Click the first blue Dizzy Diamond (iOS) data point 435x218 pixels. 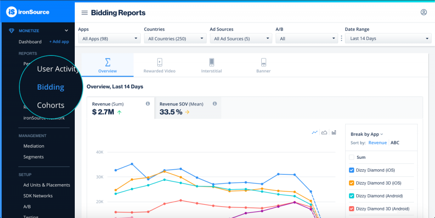click(x=116, y=170)
